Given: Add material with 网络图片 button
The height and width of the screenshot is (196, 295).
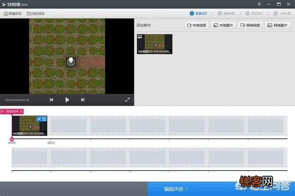Looking at the screenshot, I should tap(277, 25).
